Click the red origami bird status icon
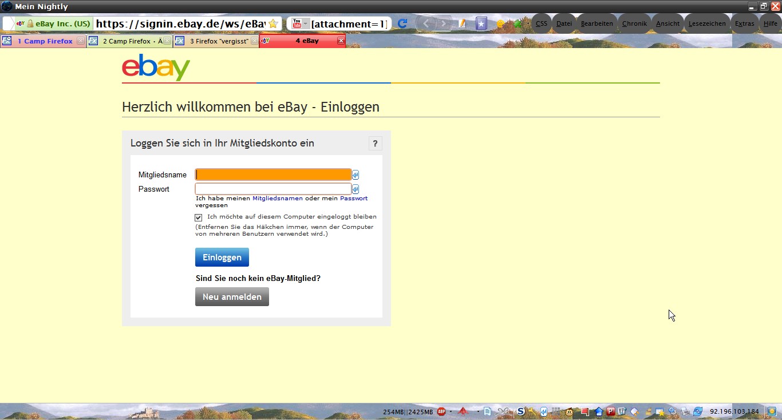Screen dimensions: 782x420 click(x=464, y=411)
